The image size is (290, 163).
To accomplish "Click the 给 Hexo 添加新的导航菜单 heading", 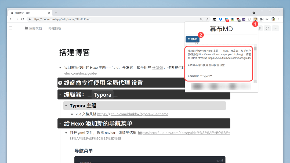I will tap(98, 123).
